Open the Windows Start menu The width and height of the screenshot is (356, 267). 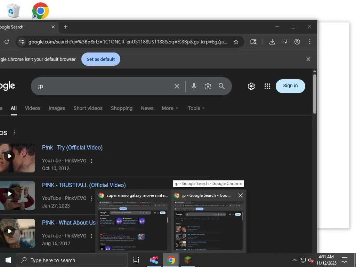click(8, 260)
